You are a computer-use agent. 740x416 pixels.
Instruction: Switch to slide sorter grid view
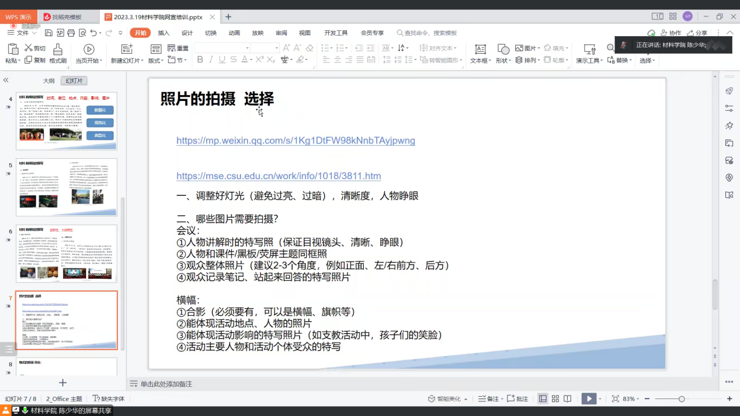pos(555,398)
